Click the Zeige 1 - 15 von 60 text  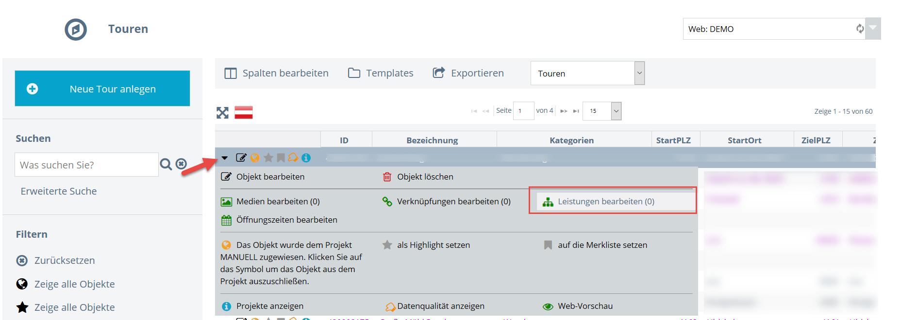pos(843,111)
